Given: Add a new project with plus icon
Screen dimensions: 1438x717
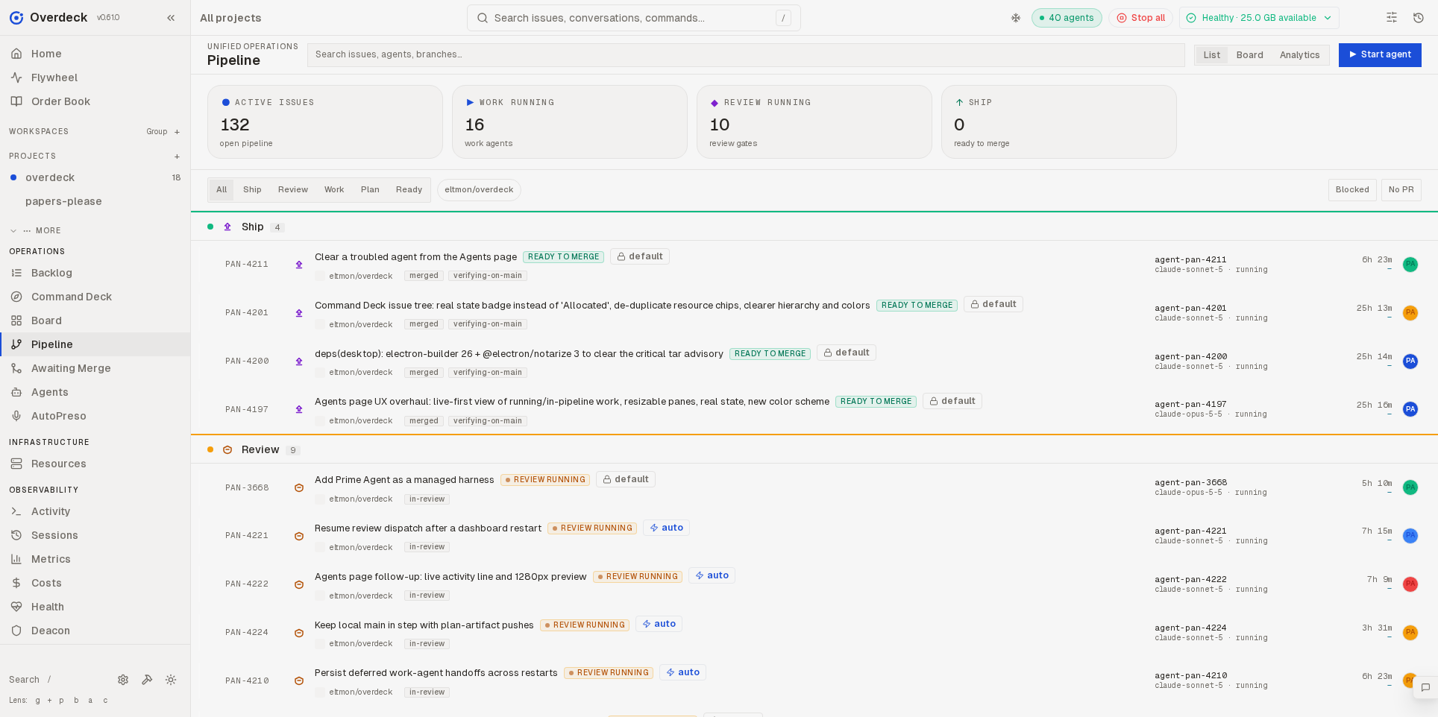Looking at the screenshot, I should [x=177, y=157].
